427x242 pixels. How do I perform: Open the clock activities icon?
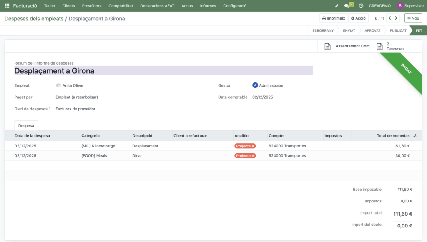[x=361, y=6]
